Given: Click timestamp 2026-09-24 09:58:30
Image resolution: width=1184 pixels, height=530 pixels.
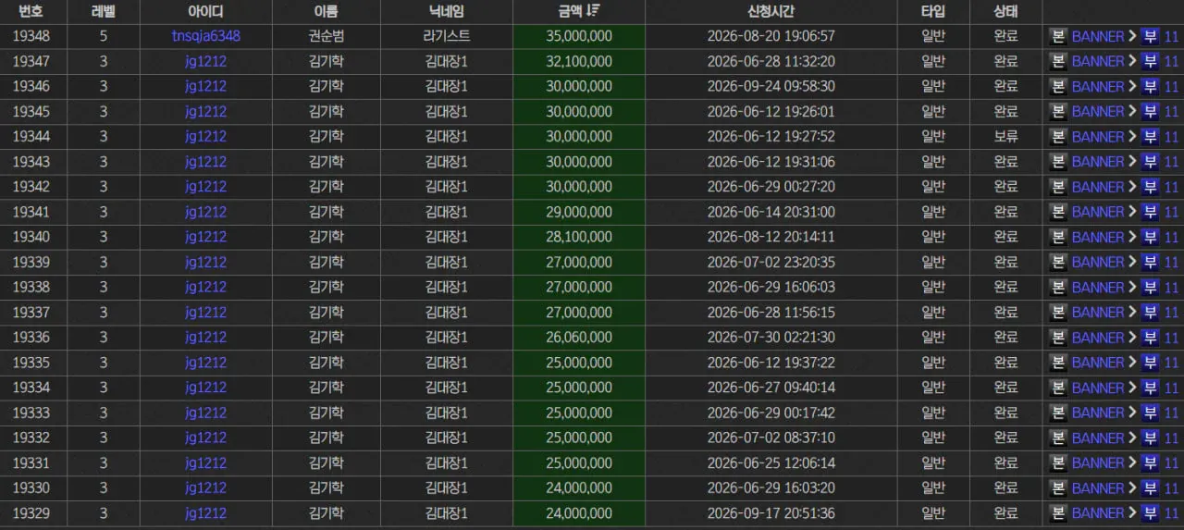Looking at the screenshot, I should [x=771, y=86].
